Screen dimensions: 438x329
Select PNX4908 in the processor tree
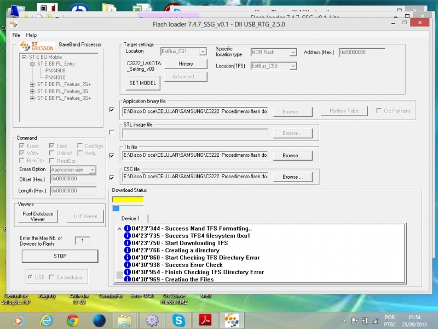click(55, 71)
